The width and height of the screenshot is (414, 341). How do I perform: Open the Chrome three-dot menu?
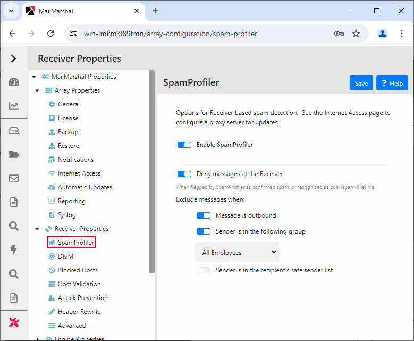click(401, 34)
